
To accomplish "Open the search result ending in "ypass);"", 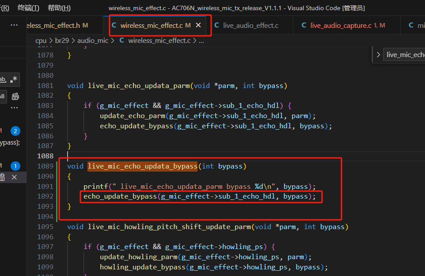I will (x=10, y=142).
